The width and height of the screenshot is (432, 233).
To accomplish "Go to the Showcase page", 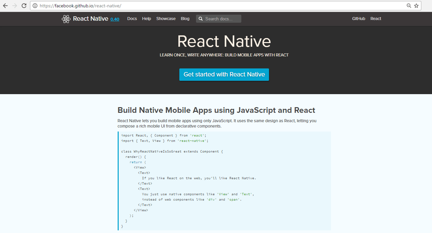I will click(x=166, y=19).
